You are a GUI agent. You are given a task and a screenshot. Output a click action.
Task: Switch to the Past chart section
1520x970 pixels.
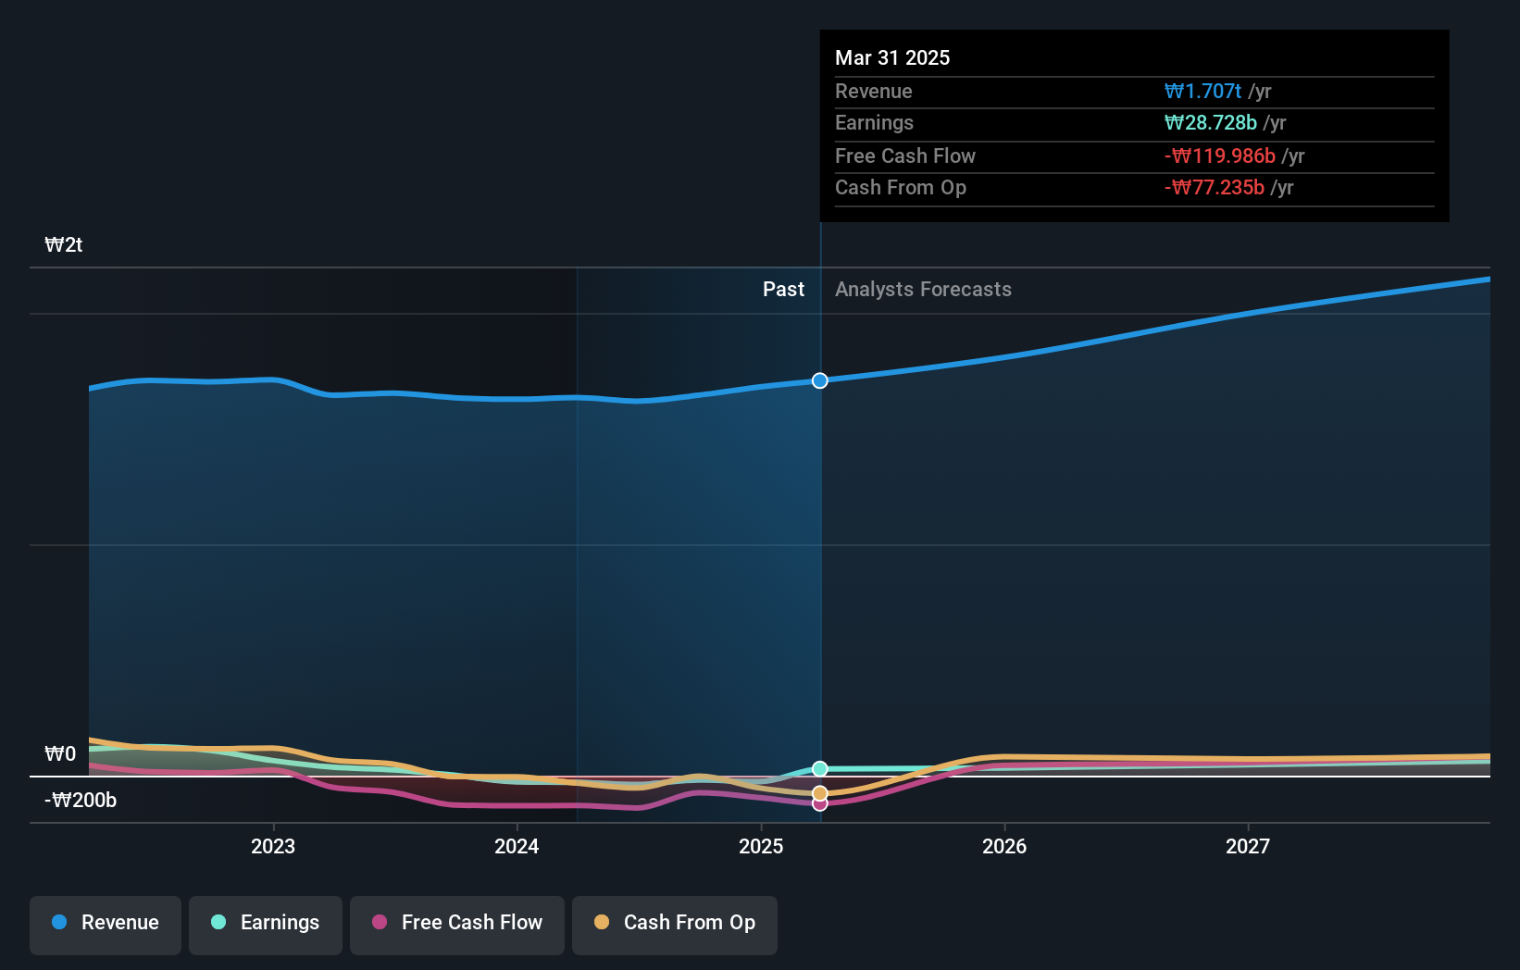tap(784, 289)
